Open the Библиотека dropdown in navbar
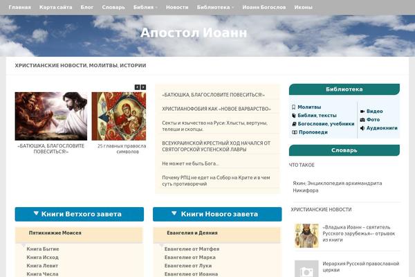 point(215,8)
